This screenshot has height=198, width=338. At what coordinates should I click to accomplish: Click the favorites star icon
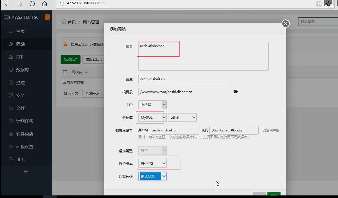click(x=328, y=4)
